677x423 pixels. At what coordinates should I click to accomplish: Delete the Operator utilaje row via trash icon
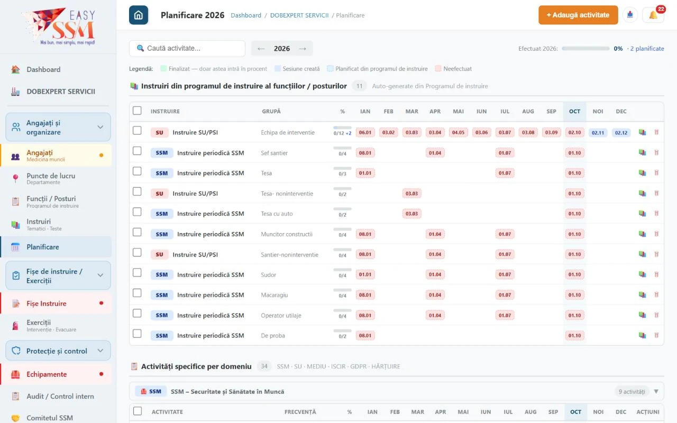[x=656, y=315]
